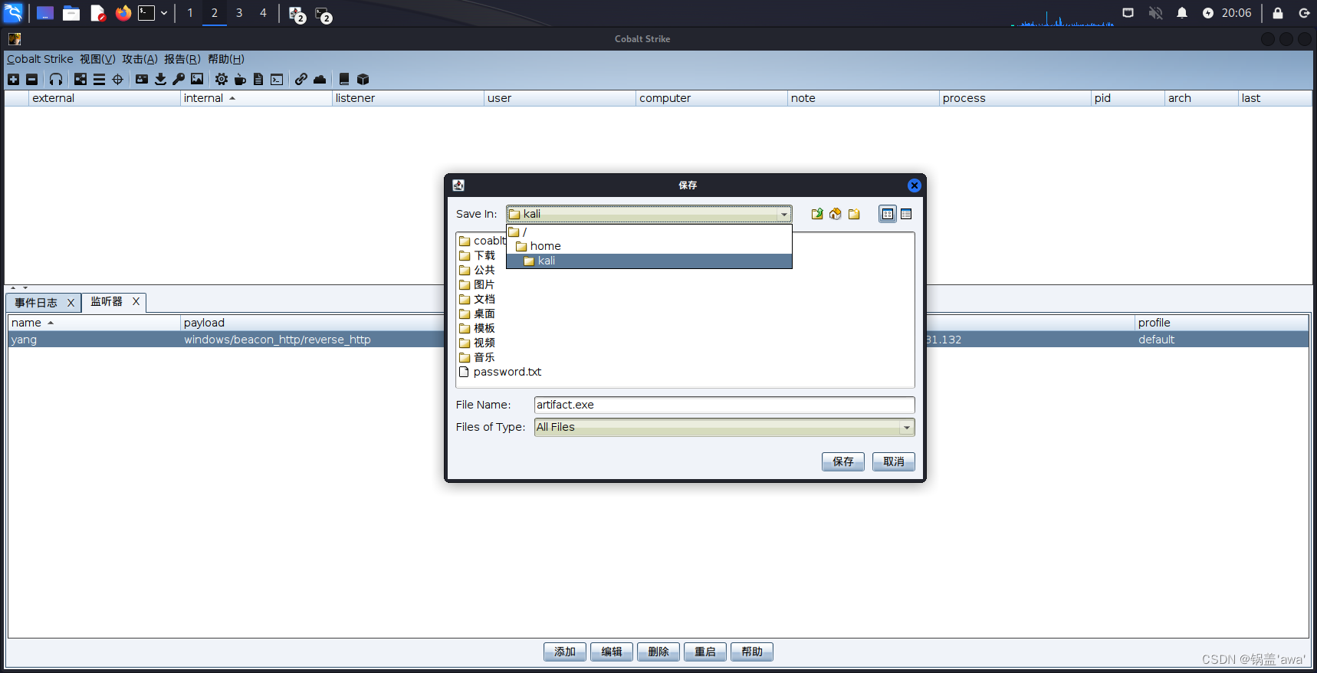Open the Help book icon in toolbar
Viewport: 1317px width, 673px height.
(x=344, y=79)
